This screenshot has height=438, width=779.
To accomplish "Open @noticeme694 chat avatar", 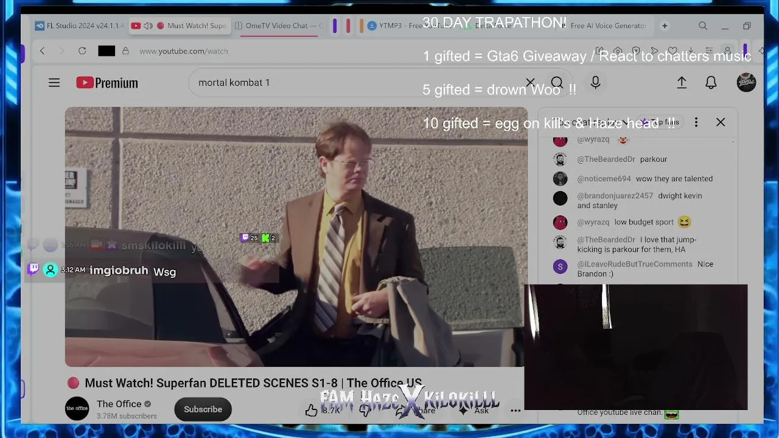I will (560, 179).
